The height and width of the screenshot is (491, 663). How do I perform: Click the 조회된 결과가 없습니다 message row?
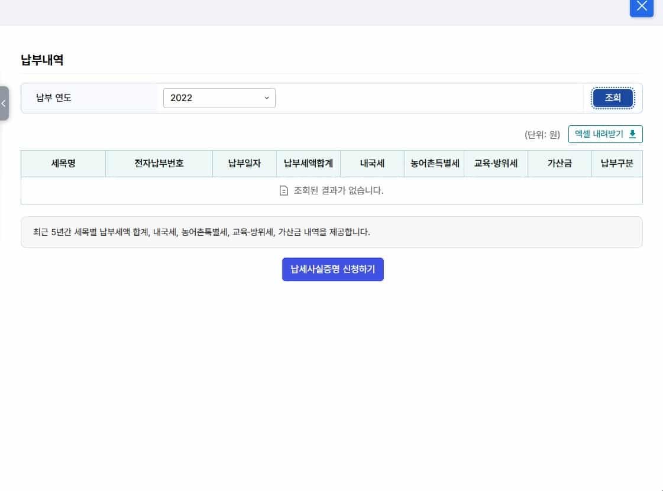332,191
